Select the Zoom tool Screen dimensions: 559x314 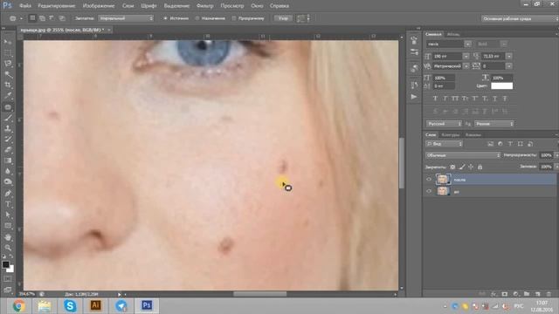tap(8, 248)
